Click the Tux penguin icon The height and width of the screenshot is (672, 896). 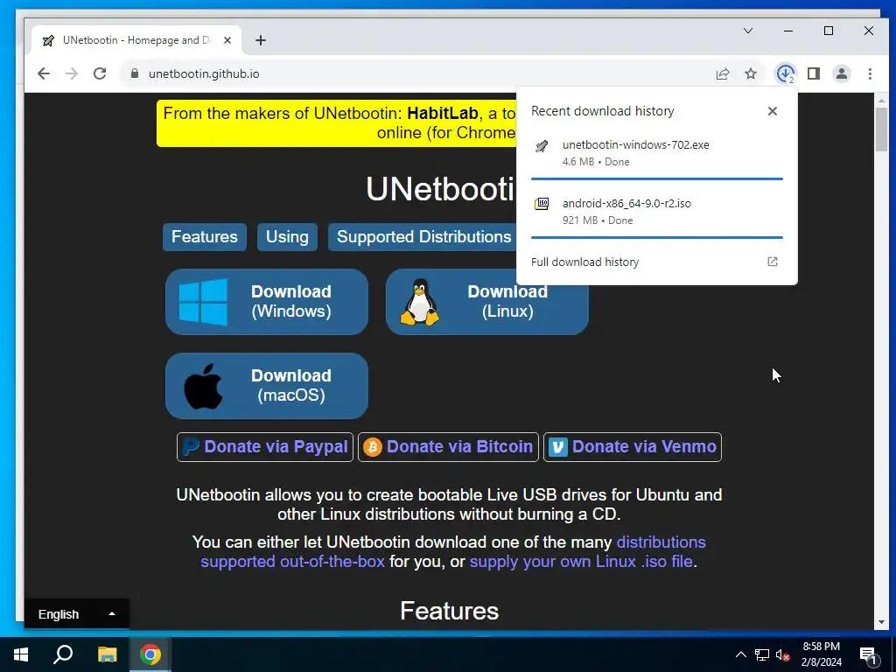(420, 302)
